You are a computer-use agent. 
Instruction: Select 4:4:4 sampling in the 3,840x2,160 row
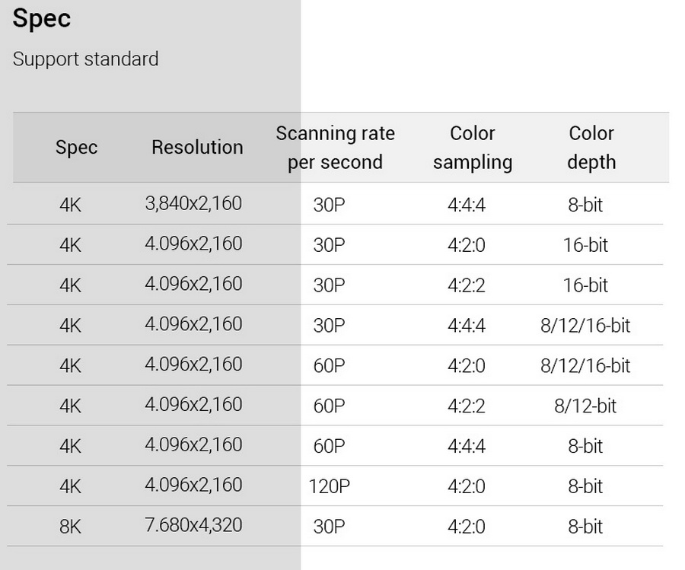[x=467, y=205]
